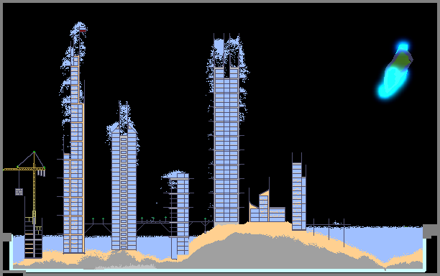Click the gray ledge at the right wall
This screenshot has width=440, height=276.
pyautogui.click(x=429, y=231)
